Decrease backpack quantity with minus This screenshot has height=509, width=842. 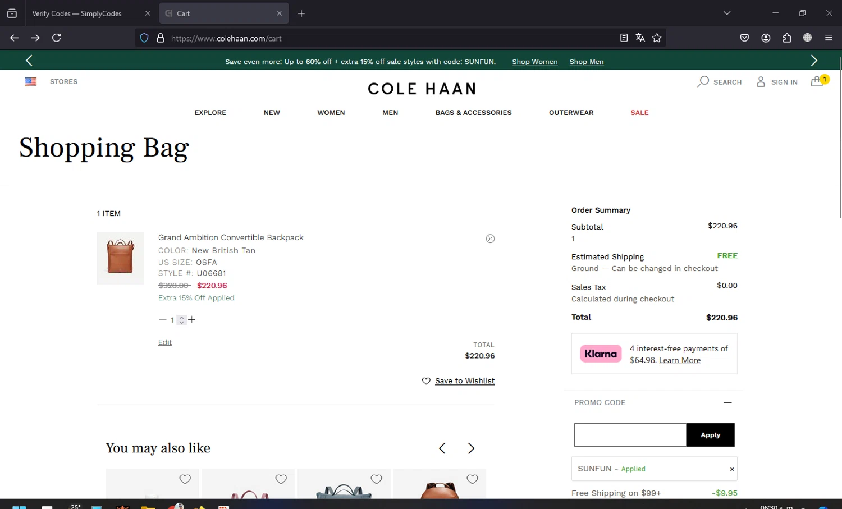[x=163, y=320]
